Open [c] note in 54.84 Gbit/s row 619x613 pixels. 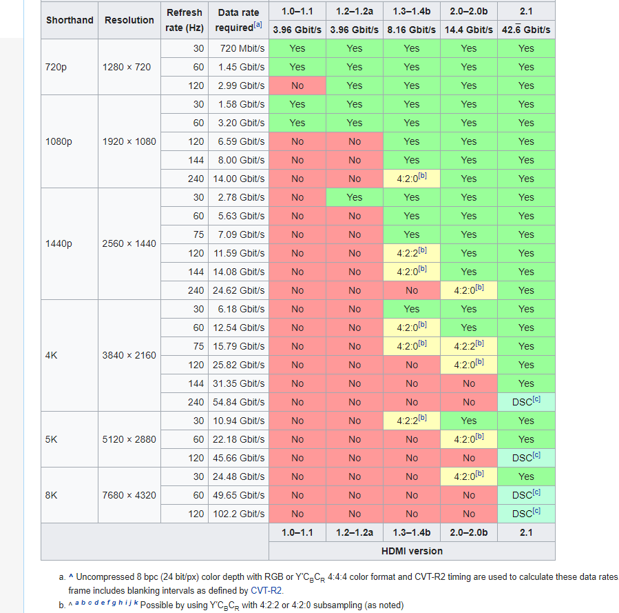pos(536,399)
